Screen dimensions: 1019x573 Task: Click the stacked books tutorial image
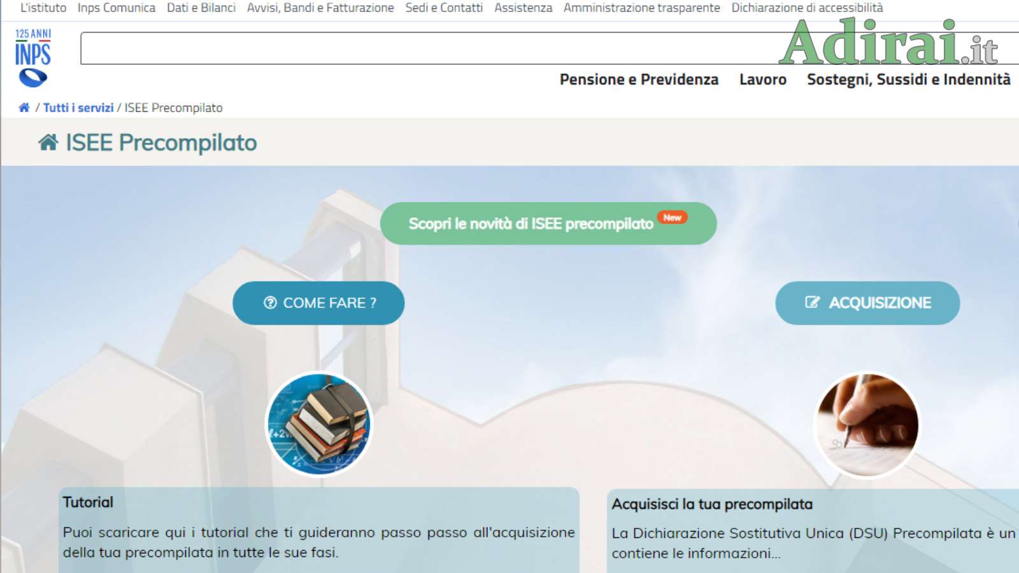coord(318,424)
